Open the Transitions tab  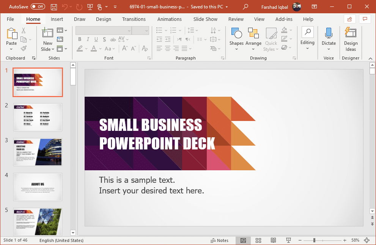[134, 19]
